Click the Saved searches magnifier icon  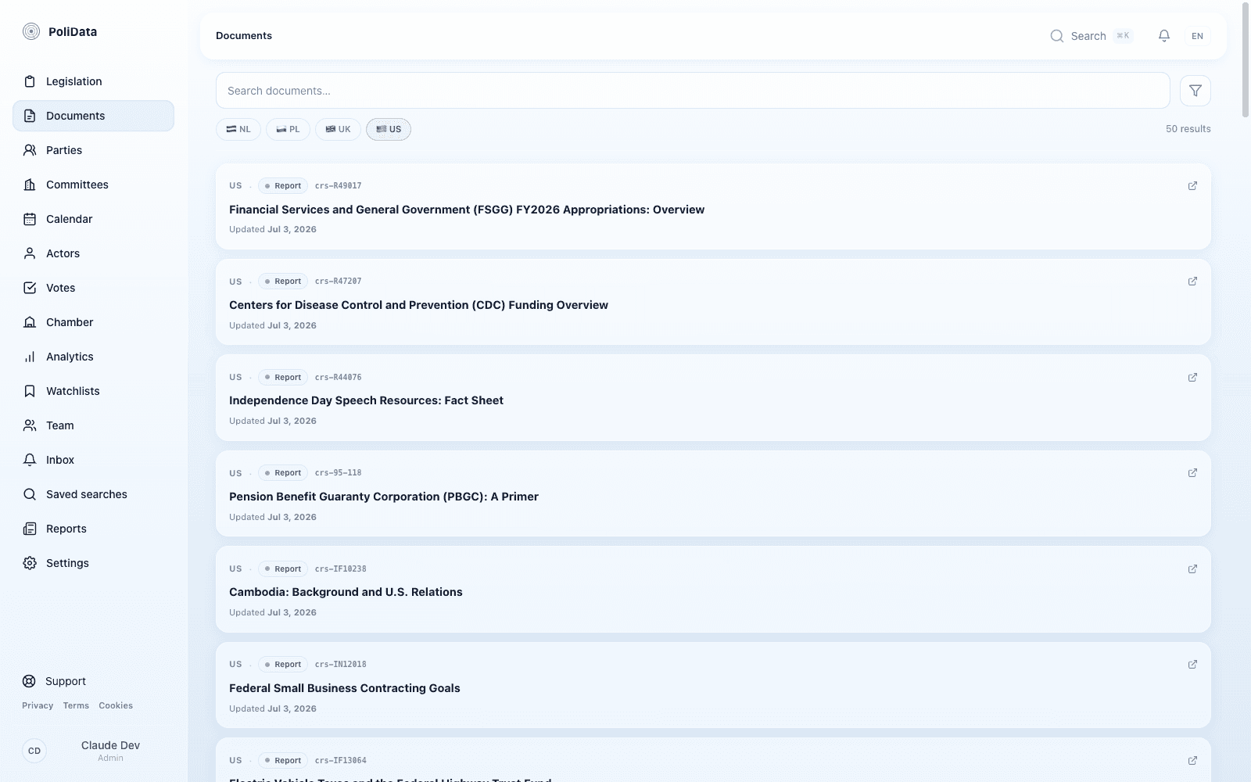[30, 494]
